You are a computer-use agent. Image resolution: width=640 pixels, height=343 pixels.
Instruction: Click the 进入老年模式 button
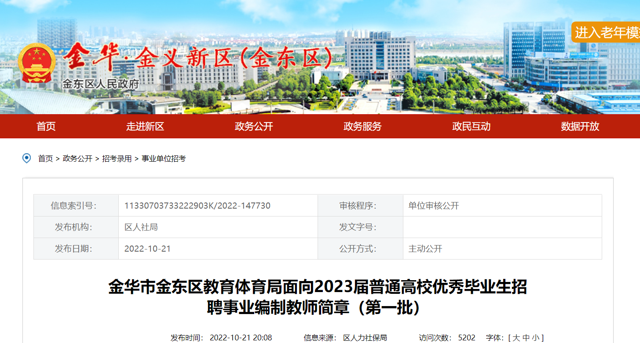[606, 32]
